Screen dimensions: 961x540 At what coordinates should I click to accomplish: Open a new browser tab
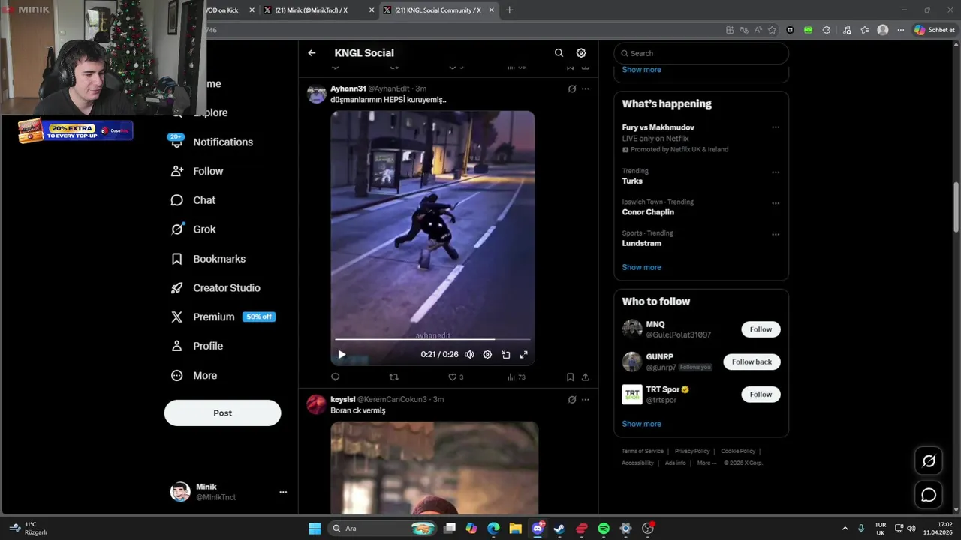509,10
